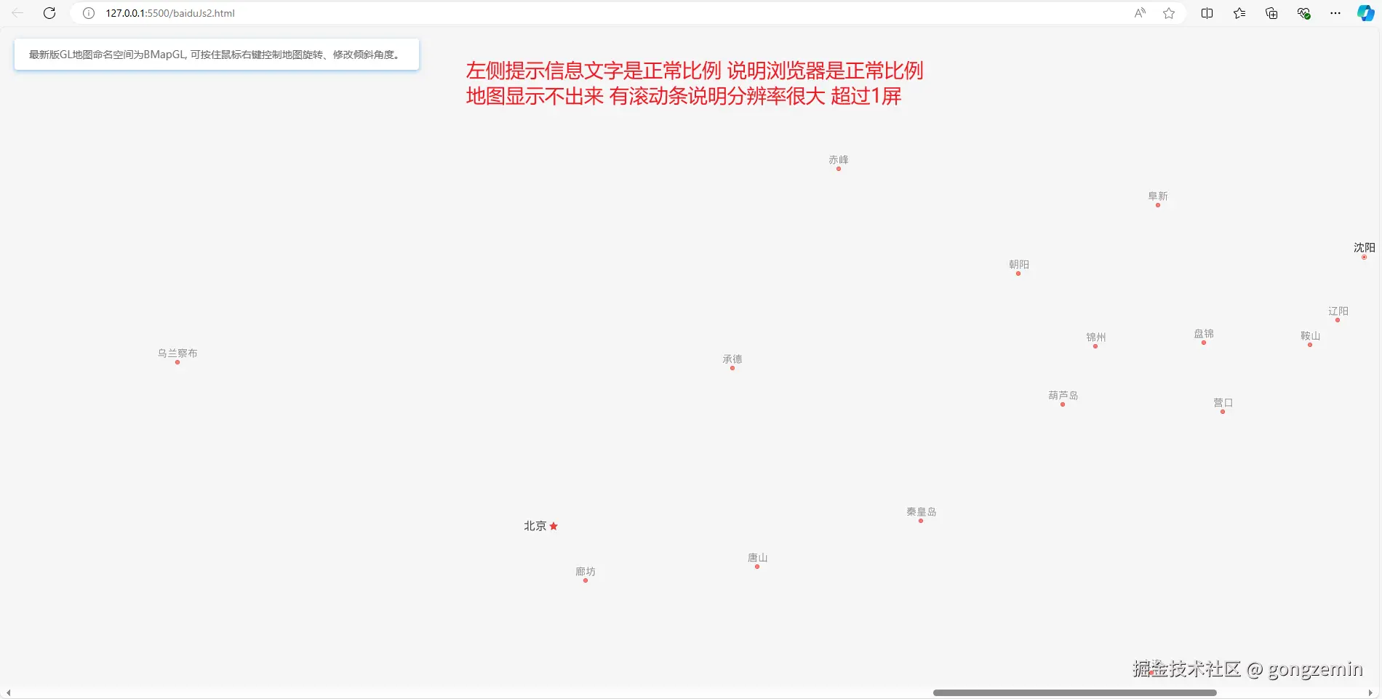Reload the page with the refresh icon
This screenshot has width=1382, height=699.
pos(49,13)
